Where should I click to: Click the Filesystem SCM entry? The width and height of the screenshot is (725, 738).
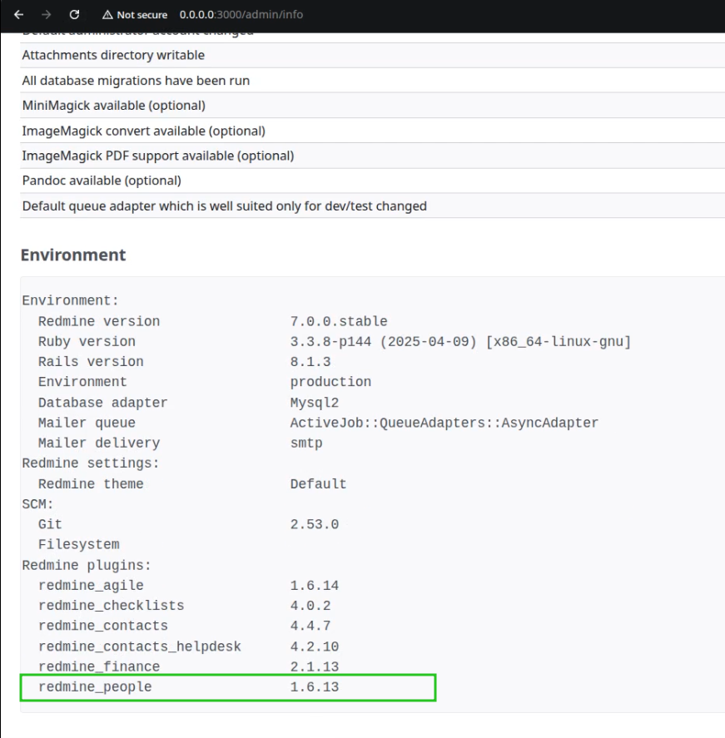coord(78,545)
